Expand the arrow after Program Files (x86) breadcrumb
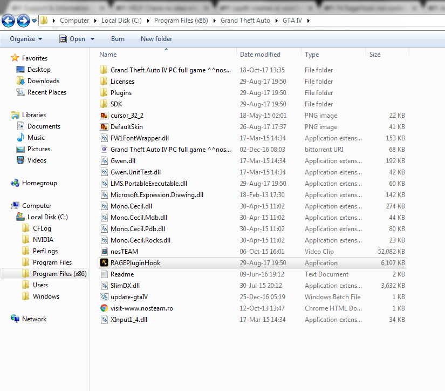Image resolution: width=445 pixels, height=391 pixels. pos(214,21)
